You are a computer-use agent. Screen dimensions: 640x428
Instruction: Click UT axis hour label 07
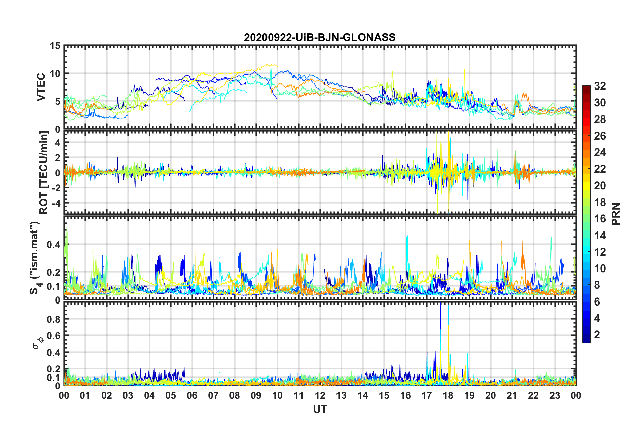click(213, 396)
